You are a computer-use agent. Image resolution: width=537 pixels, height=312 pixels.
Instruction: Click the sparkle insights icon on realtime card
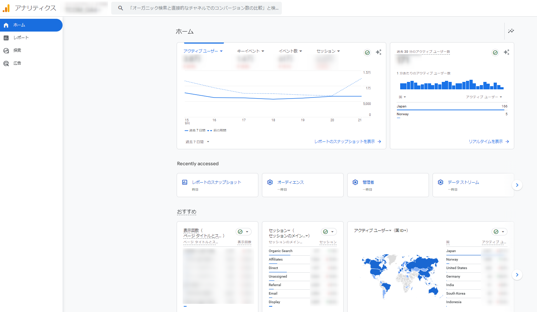click(x=506, y=52)
